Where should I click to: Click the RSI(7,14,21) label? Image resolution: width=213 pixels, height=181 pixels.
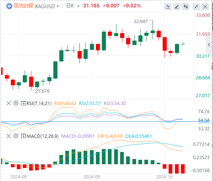39,104
